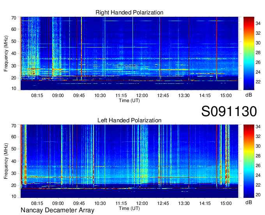265x215 pixels.
Task: Click the 34 label on the bottom colorbar
Action: pyautogui.click(x=258, y=126)
